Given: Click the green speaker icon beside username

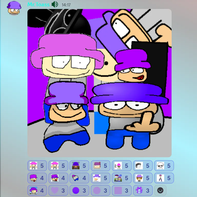Looking at the screenshot, I should coord(55,4).
